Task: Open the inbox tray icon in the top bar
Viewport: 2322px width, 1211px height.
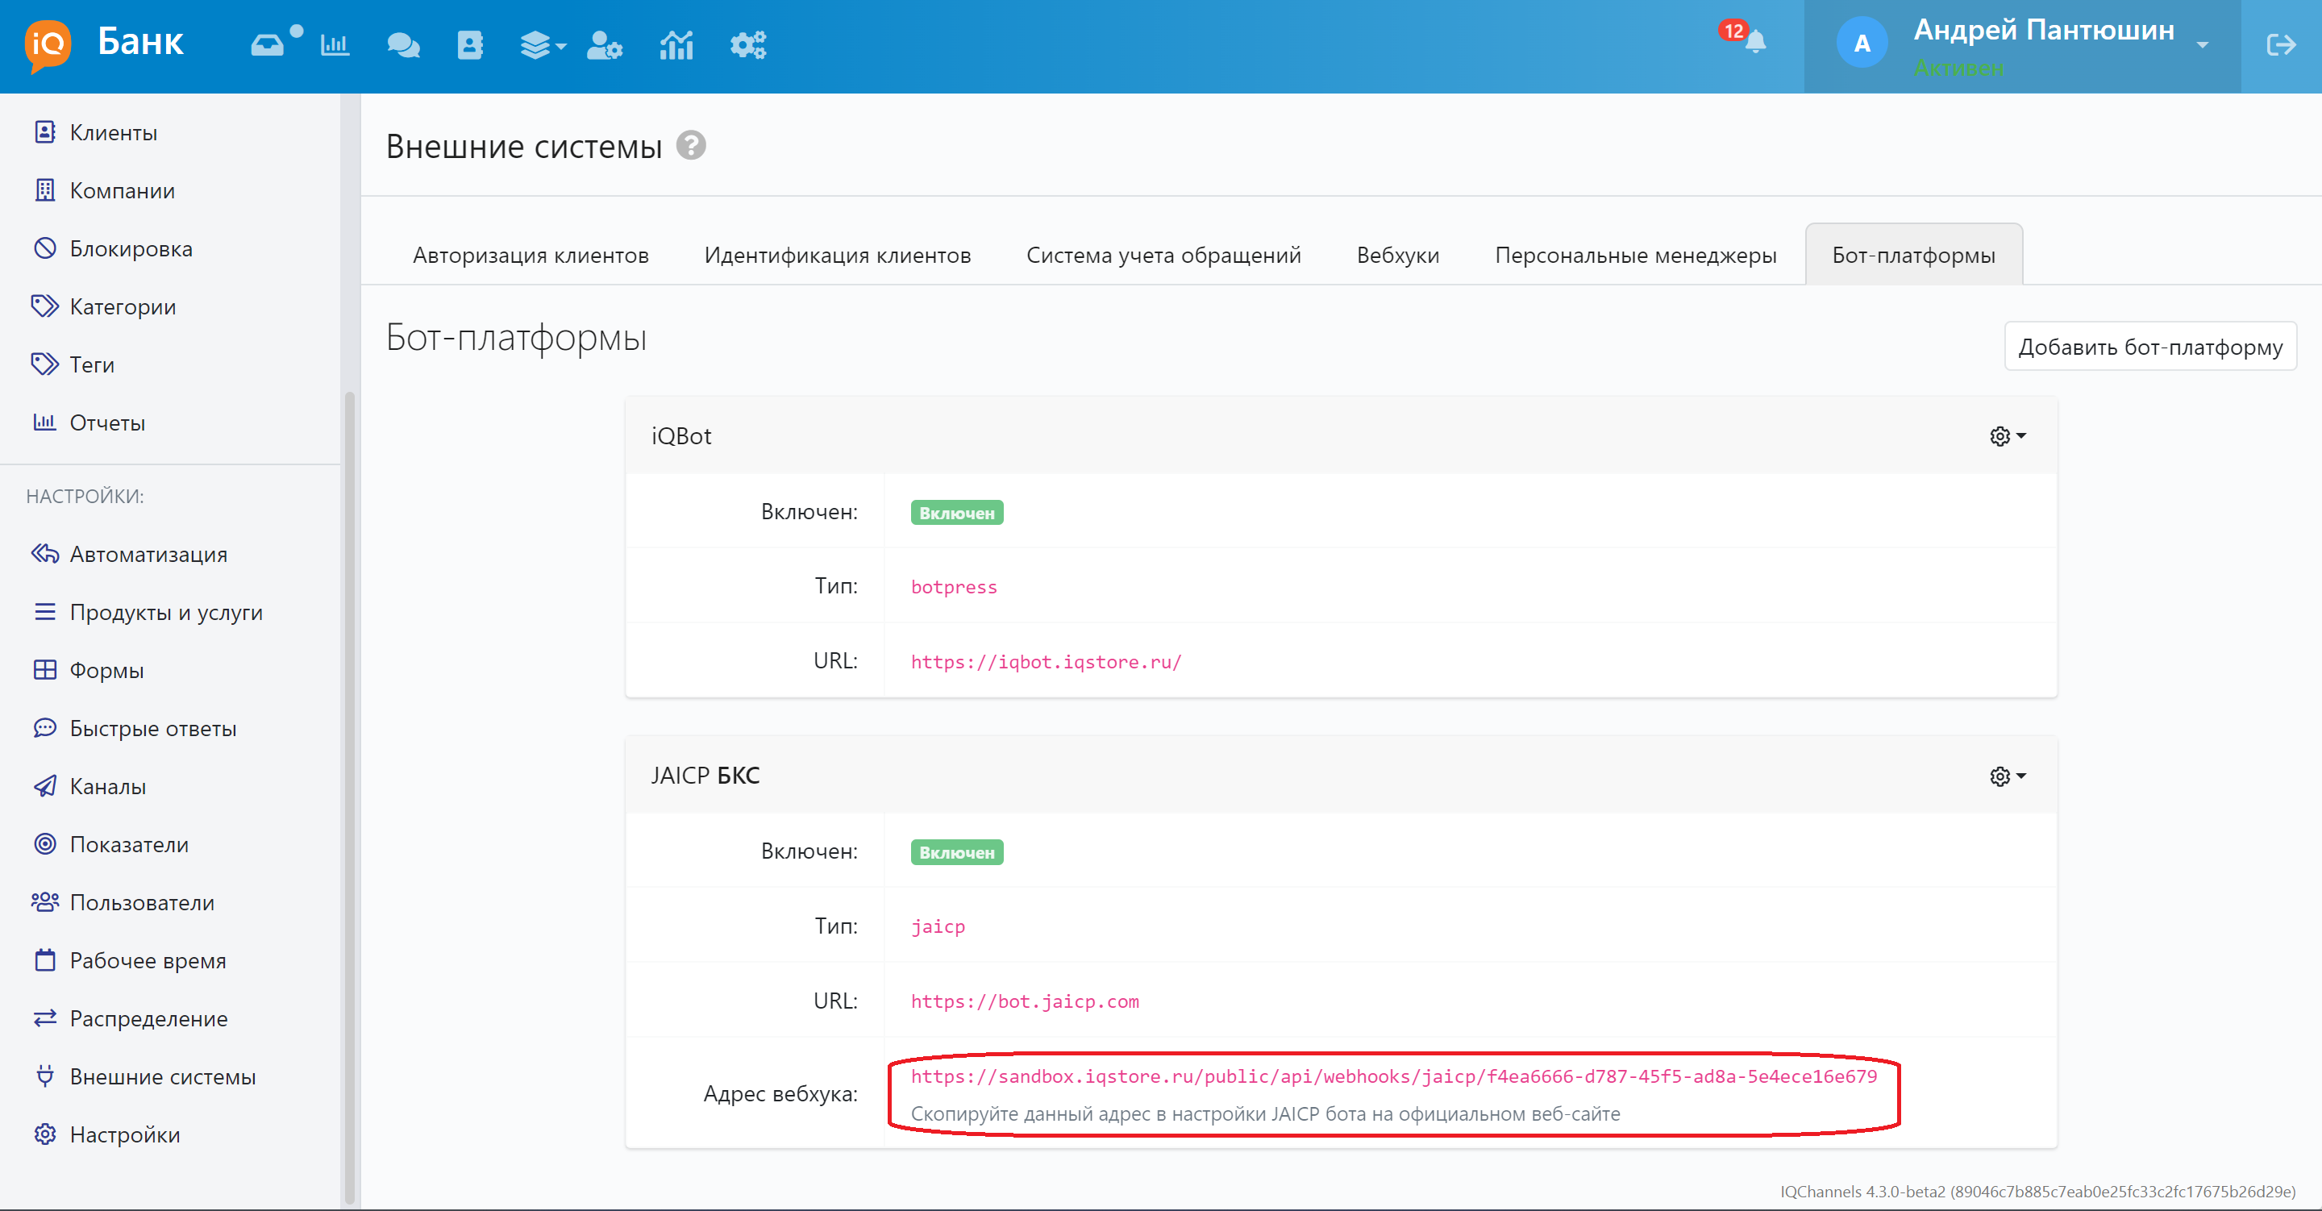Action: coord(268,44)
